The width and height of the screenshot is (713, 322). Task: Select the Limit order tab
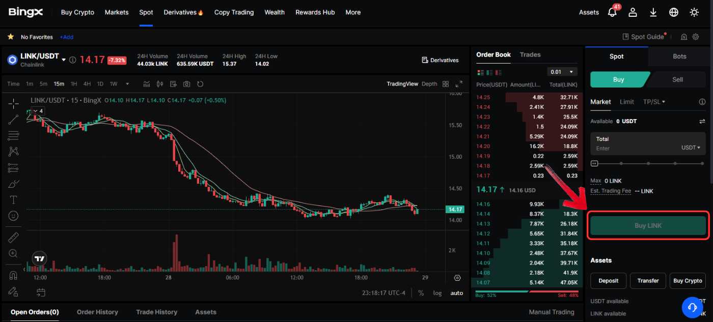[x=627, y=102]
